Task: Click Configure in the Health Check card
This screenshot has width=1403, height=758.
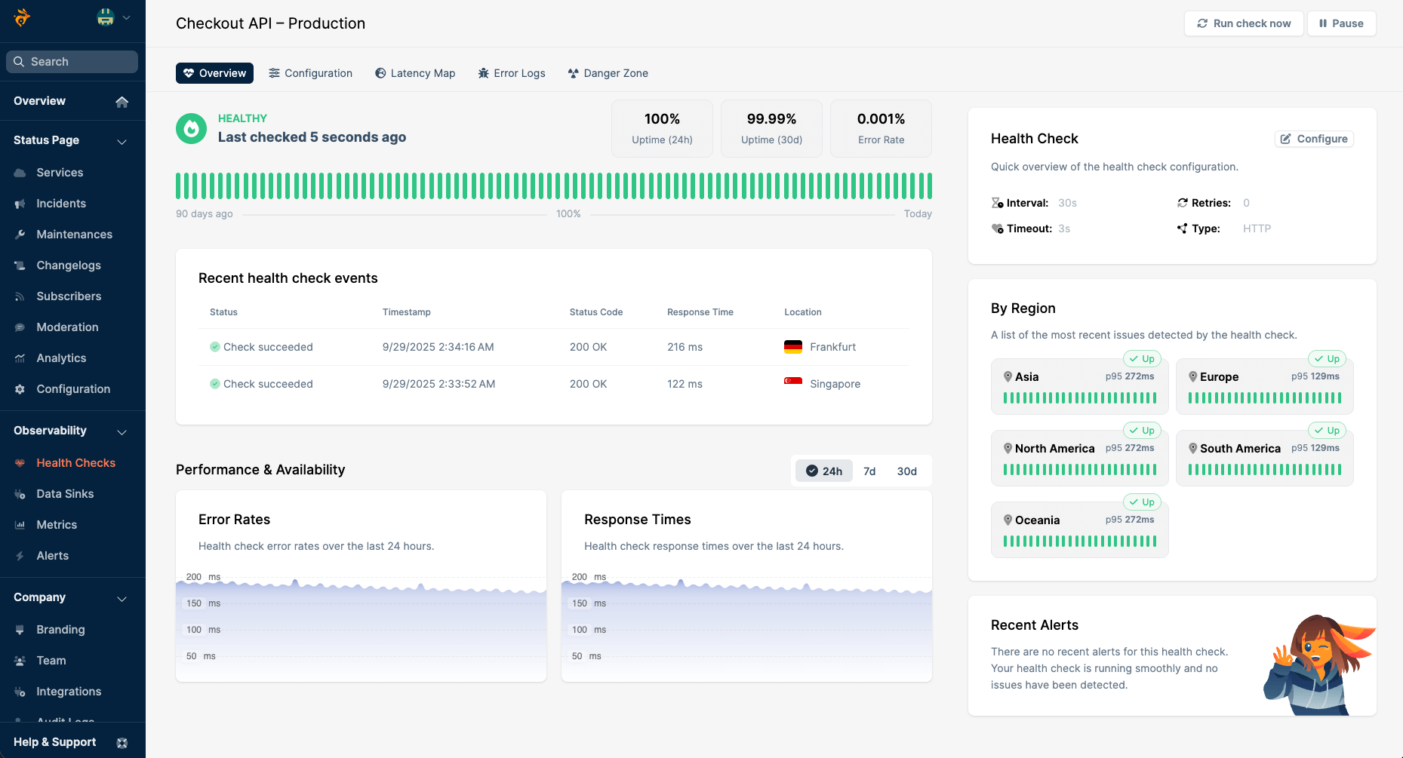Action: [x=1314, y=139]
